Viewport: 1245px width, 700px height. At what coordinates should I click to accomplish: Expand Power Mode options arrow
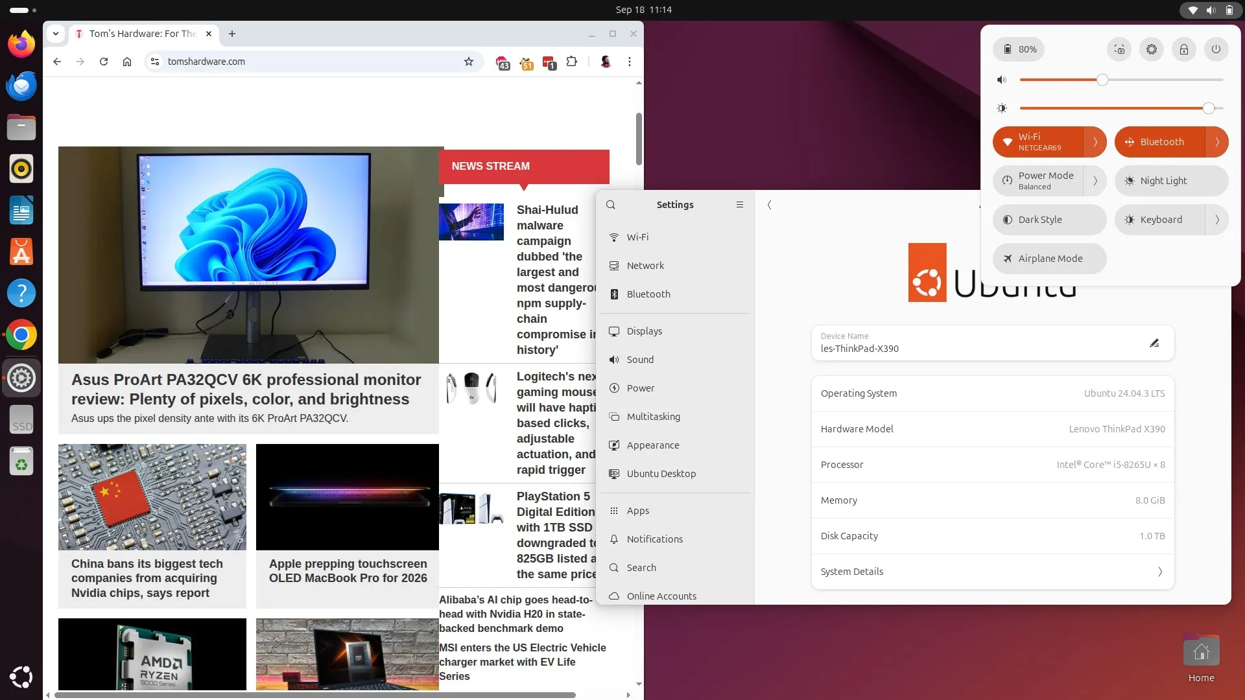[1095, 181]
